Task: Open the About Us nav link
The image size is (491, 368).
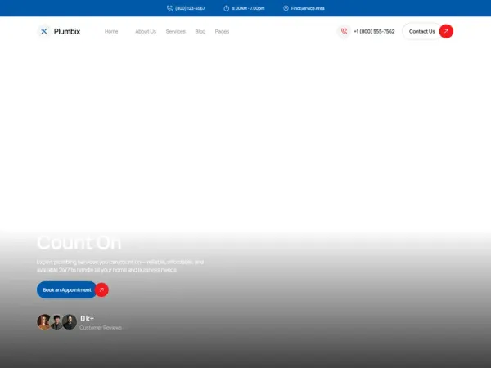Action: (x=146, y=31)
